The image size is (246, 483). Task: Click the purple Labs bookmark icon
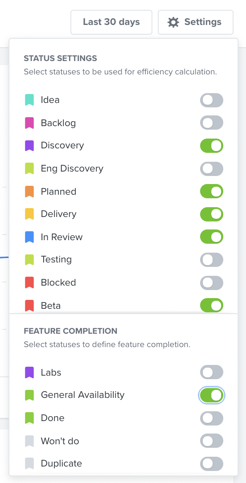point(29,372)
